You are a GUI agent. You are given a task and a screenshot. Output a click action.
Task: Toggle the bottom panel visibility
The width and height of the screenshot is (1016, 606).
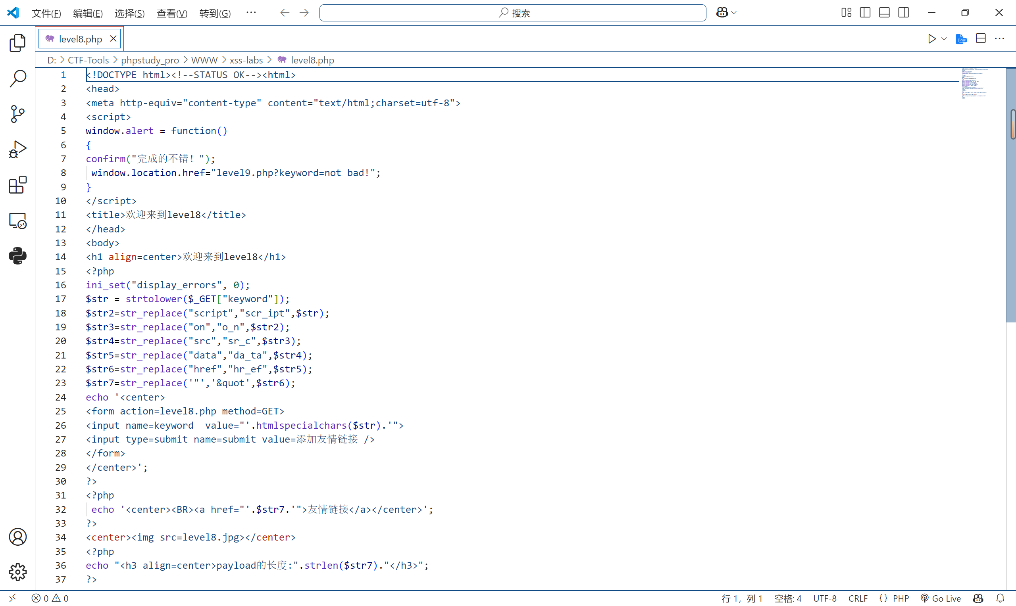click(x=884, y=13)
